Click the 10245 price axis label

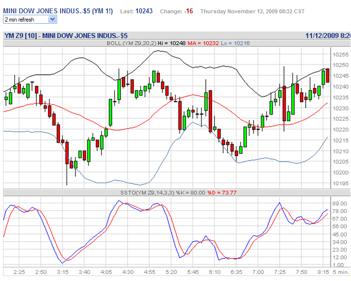coord(341,76)
